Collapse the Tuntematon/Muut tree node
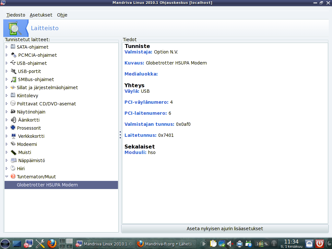This screenshot has height=249, width=332. [x=6, y=177]
